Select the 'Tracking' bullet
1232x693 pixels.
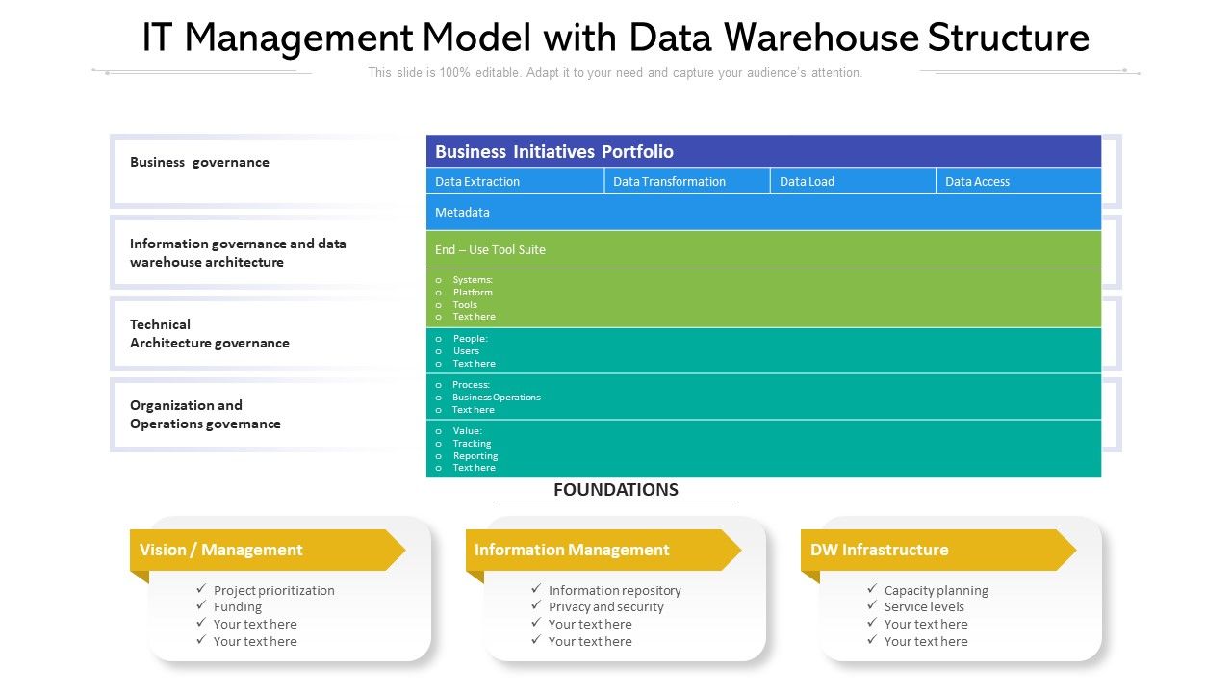point(473,444)
